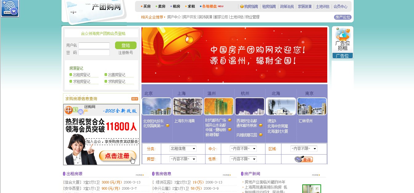The width and height of the screenshot is (414, 193).
Task: Open the 北海 property thumbnail
Action: tap(281, 106)
